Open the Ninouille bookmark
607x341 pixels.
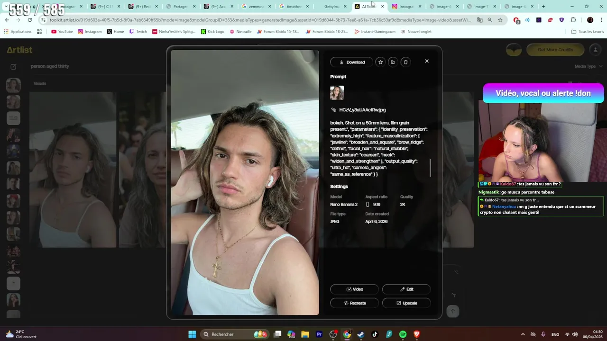coord(240,32)
